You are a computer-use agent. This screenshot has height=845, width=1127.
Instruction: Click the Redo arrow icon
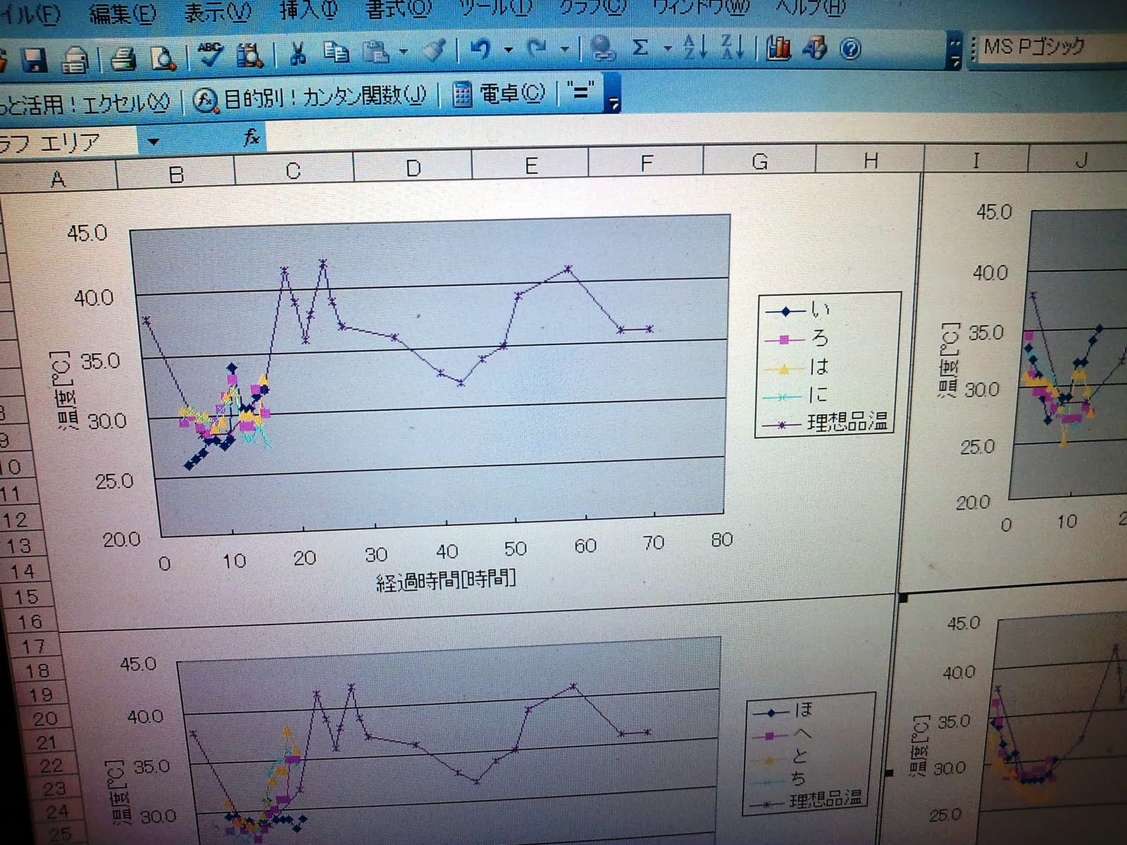(537, 49)
